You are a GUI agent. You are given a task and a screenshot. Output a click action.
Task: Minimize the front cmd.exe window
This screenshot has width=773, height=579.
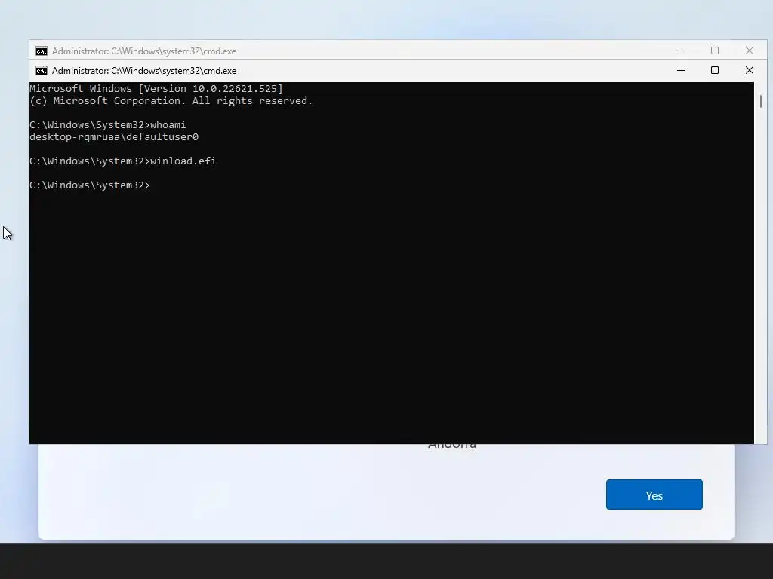coord(681,70)
